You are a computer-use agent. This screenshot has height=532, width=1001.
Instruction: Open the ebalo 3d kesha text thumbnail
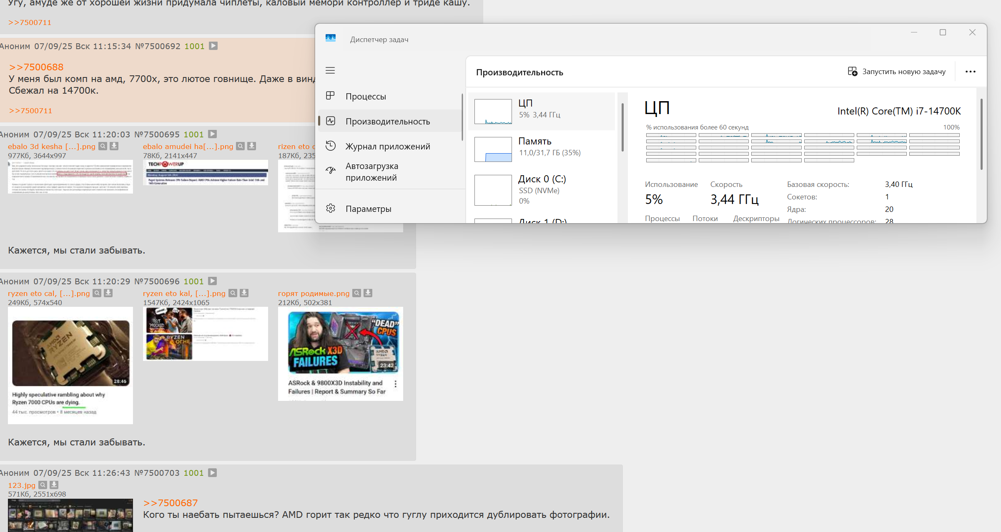70,177
